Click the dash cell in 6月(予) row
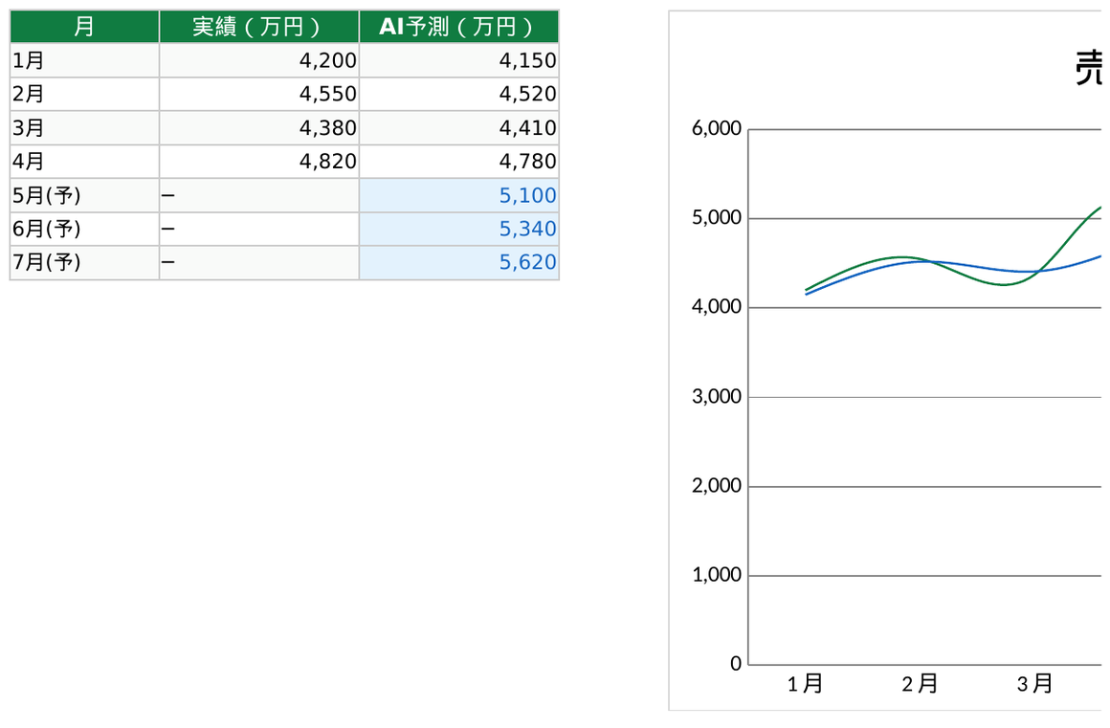The height and width of the screenshot is (728, 1110). (x=258, y=229)
